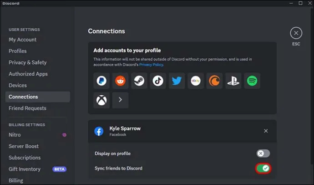
Task: Enable Display on profile toggle
Action: tap(263, 154)
